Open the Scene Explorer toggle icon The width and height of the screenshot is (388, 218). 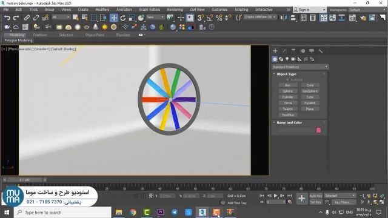pos(303,18)
